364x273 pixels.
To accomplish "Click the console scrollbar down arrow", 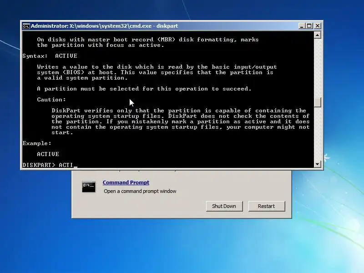I will [317, 164].
